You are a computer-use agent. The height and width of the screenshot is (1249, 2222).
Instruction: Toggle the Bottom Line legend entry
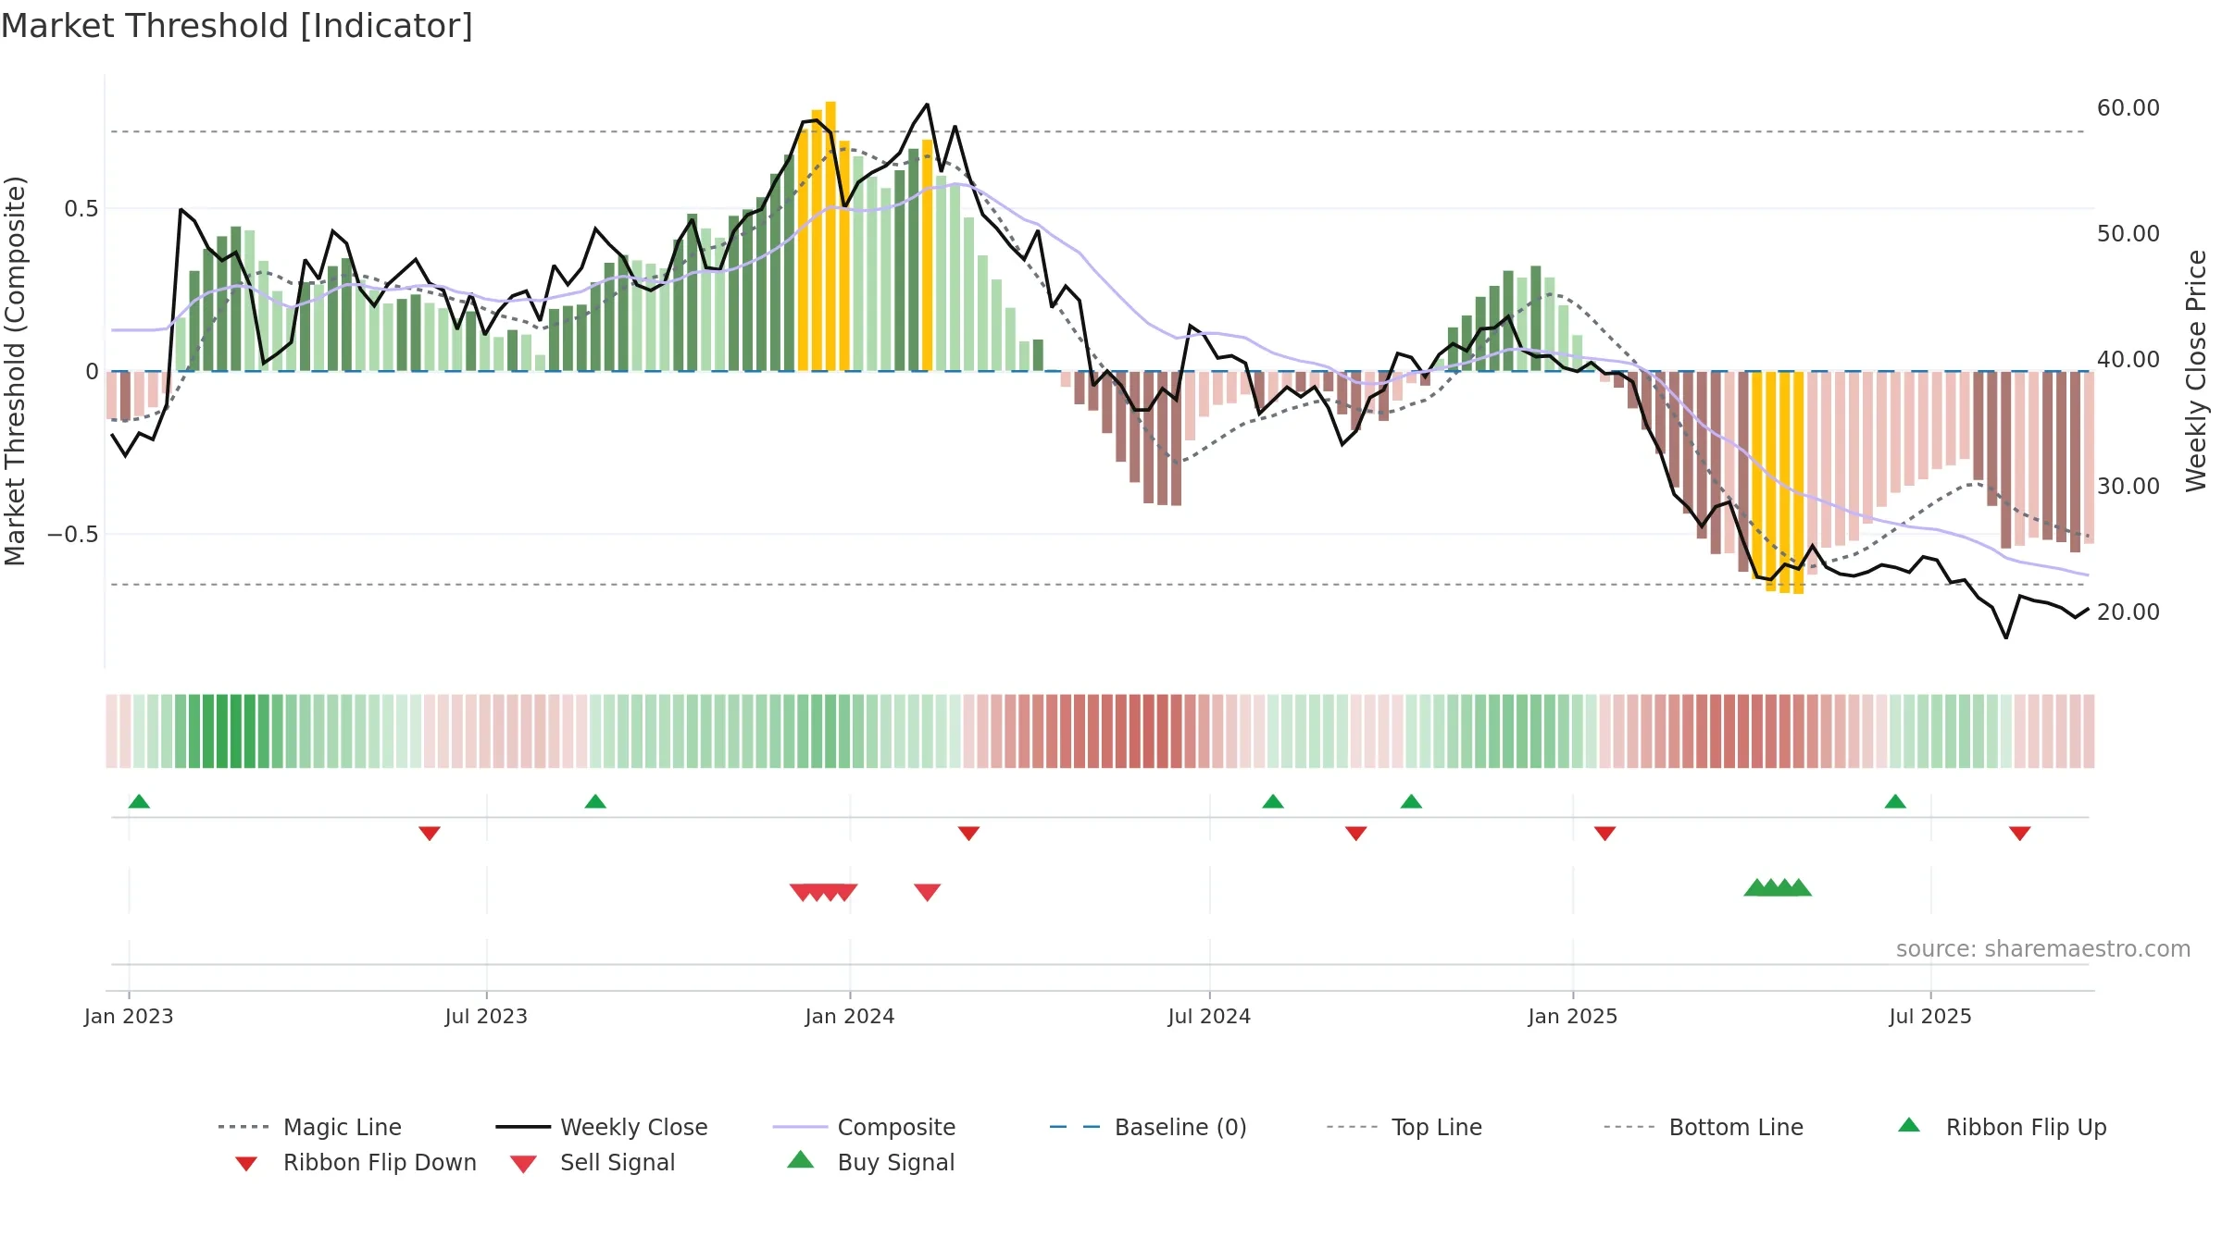click(x=1704, y=1127)
